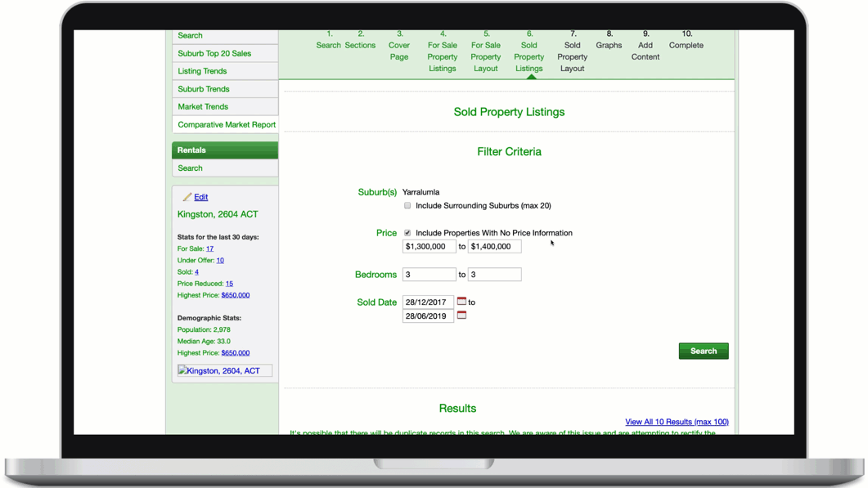Image resolution: width=868 pixels, height=488 pixels.
Task: Open the Sold Date start calendar icon
Action: [x=461, y=302]
